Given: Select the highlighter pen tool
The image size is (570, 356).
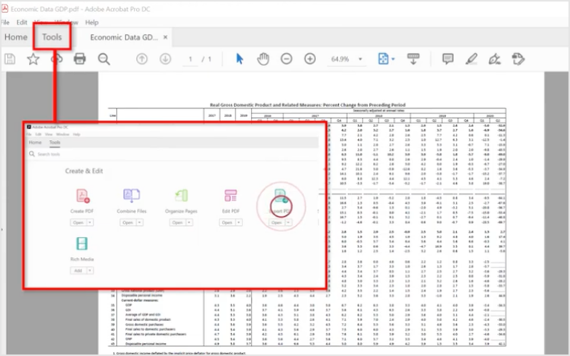Looking at the screenshot, I should point(471,59).
